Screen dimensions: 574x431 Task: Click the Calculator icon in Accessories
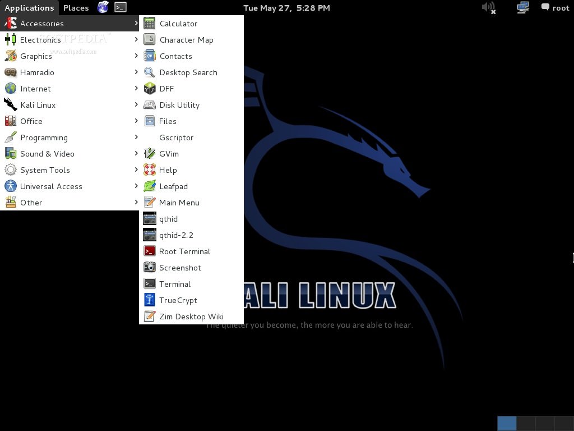[x=150, y=24]
